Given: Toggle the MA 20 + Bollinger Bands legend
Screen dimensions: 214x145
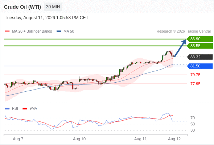Looking at the screenshot, I should point(28,32).
